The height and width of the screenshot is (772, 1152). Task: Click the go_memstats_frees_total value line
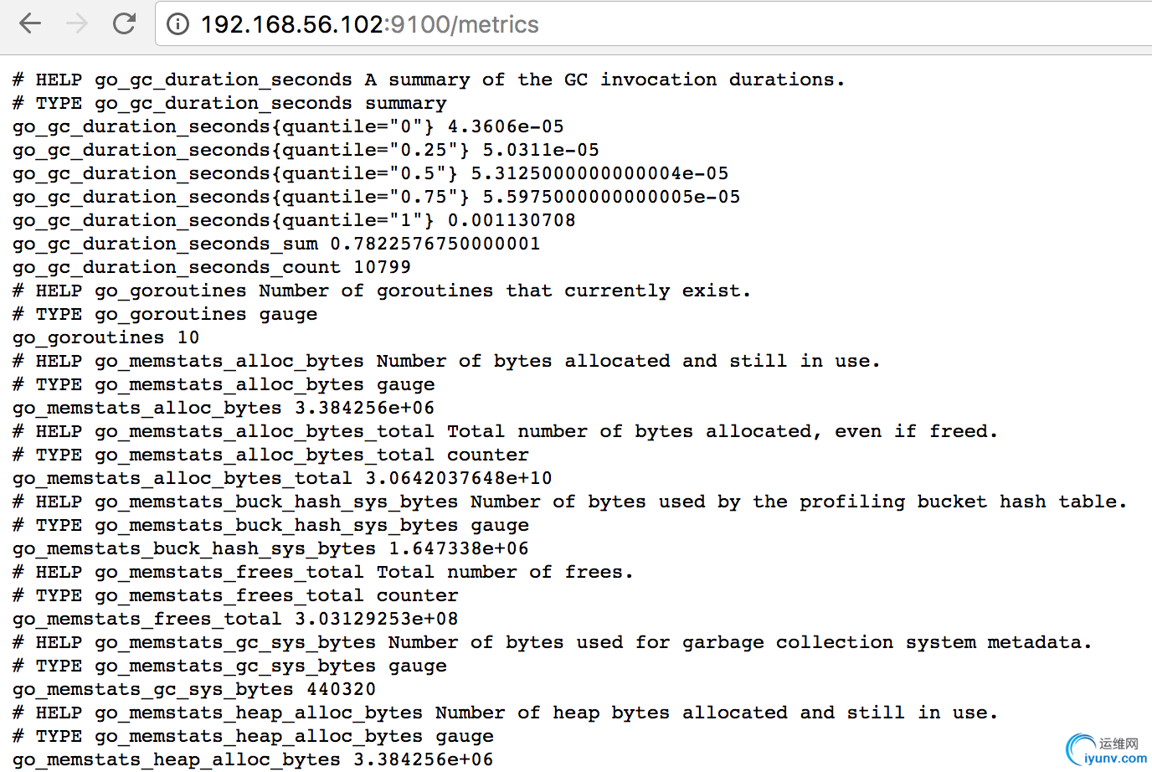coord(235,619)
